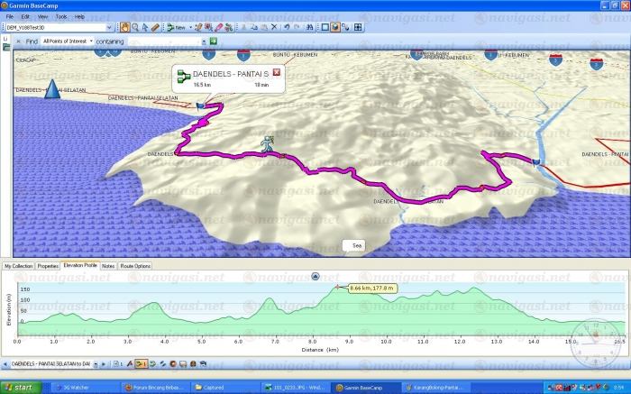Image resolution: width=631 pixels, height=394 pixels.
Task: Click the Windows start button
Action: click(x=20, y=387)
